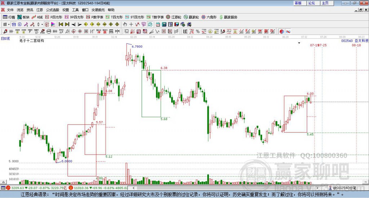
Task: Expand small black triangle above chart
Action: [299, 43]
